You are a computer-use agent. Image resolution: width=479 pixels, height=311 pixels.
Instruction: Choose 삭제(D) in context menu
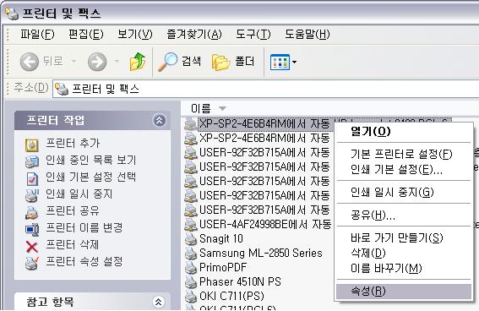(x=404, y=253)
